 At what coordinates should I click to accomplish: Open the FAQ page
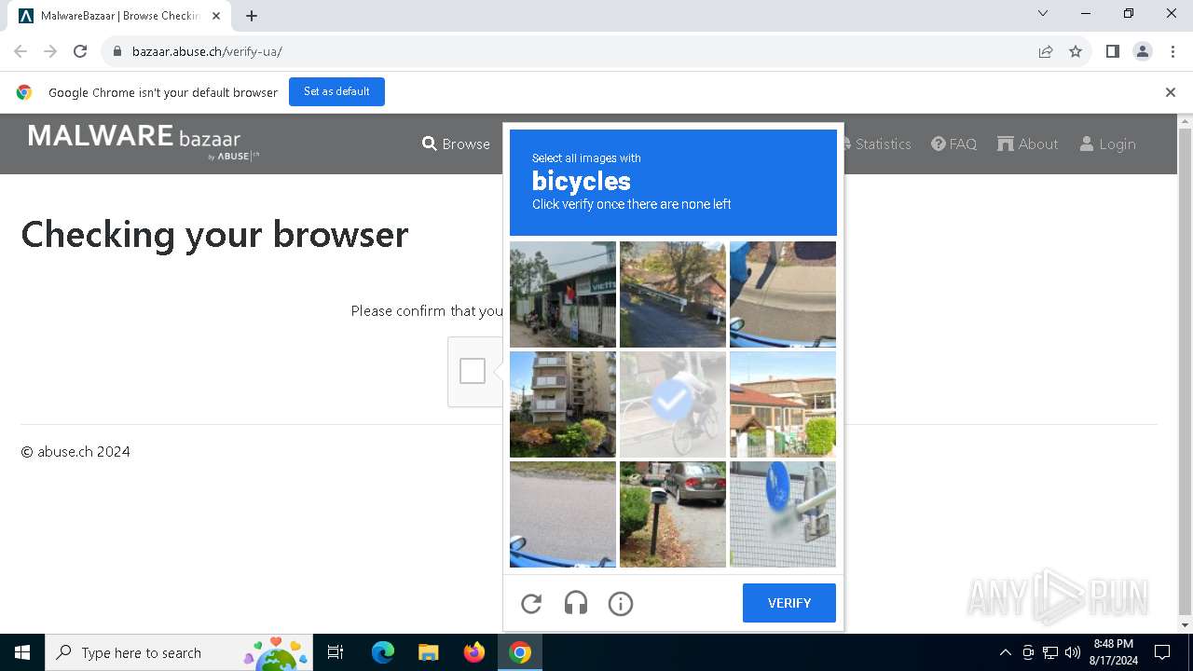[x=954, y=144]
